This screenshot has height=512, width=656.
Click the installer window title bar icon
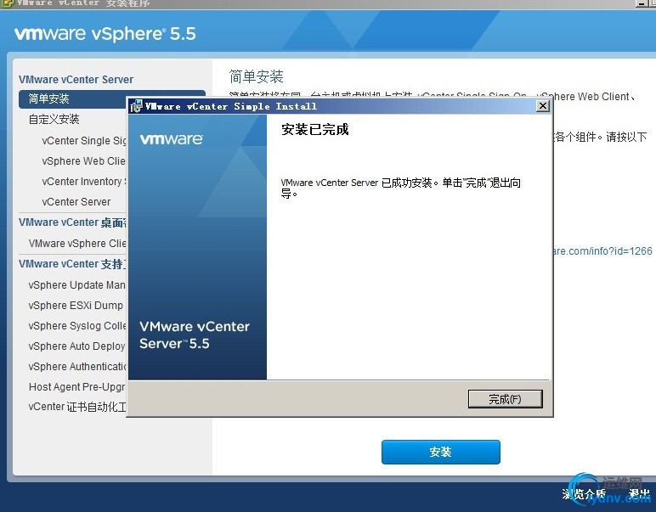click(x=7, y=3)
